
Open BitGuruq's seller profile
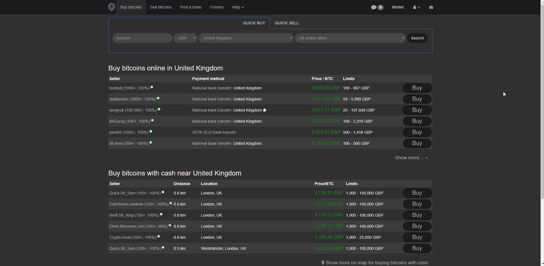130,122
